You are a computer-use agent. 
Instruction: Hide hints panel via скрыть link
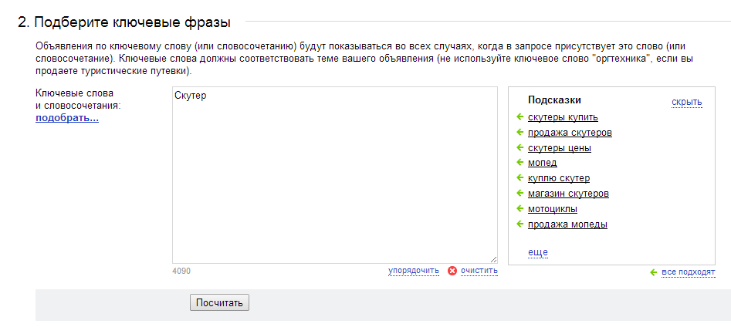coord(687,102)
